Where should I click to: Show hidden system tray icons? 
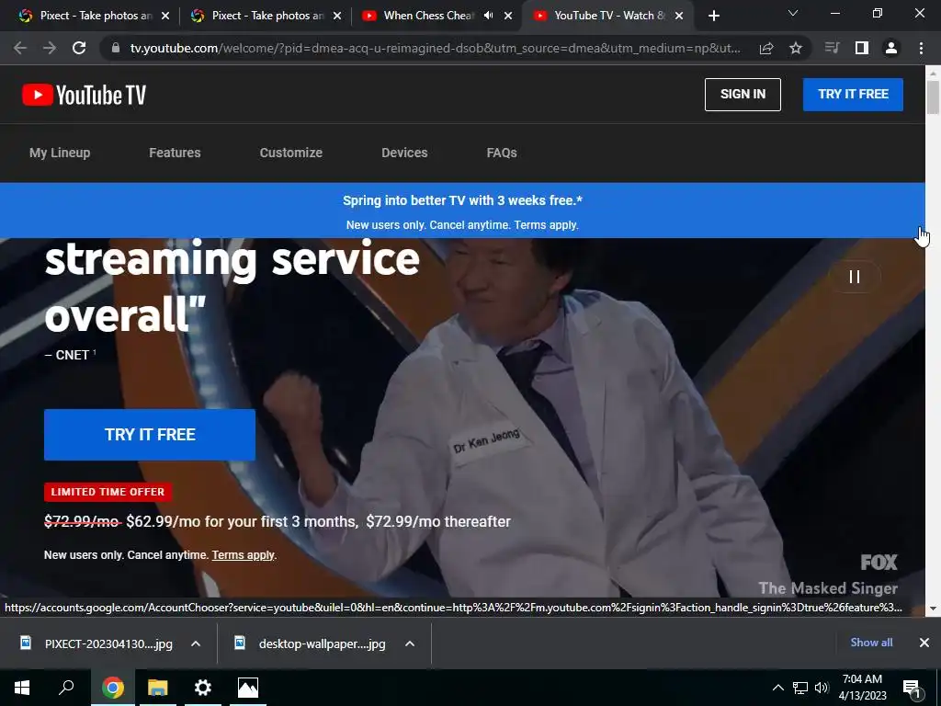tap(777, 688)
